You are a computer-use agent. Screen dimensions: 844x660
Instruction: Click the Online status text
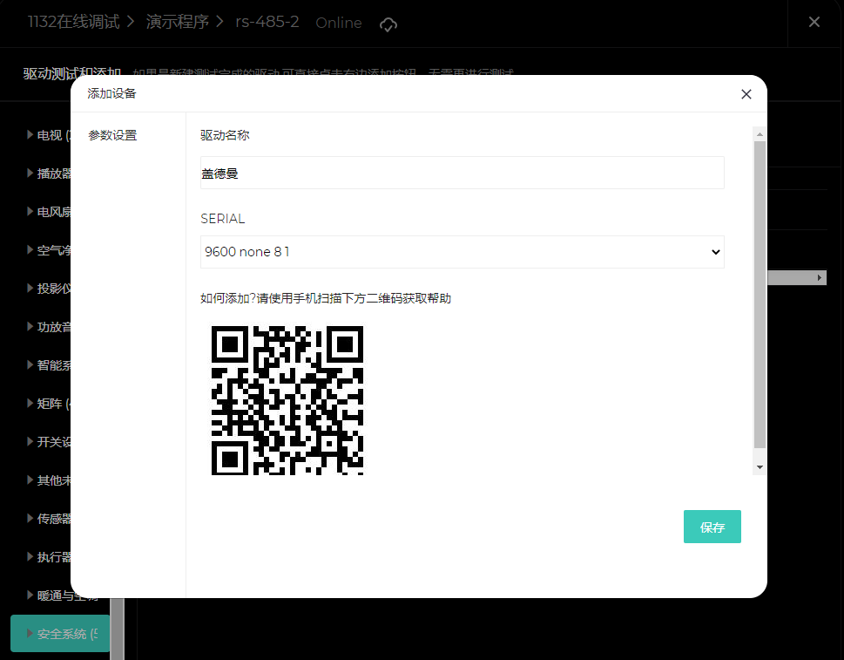click(x=339, y=23)
